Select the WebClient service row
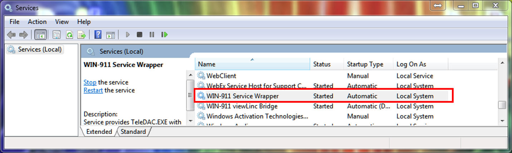Image resolution: width=512 pixels, height=153 pixels. 322,76
